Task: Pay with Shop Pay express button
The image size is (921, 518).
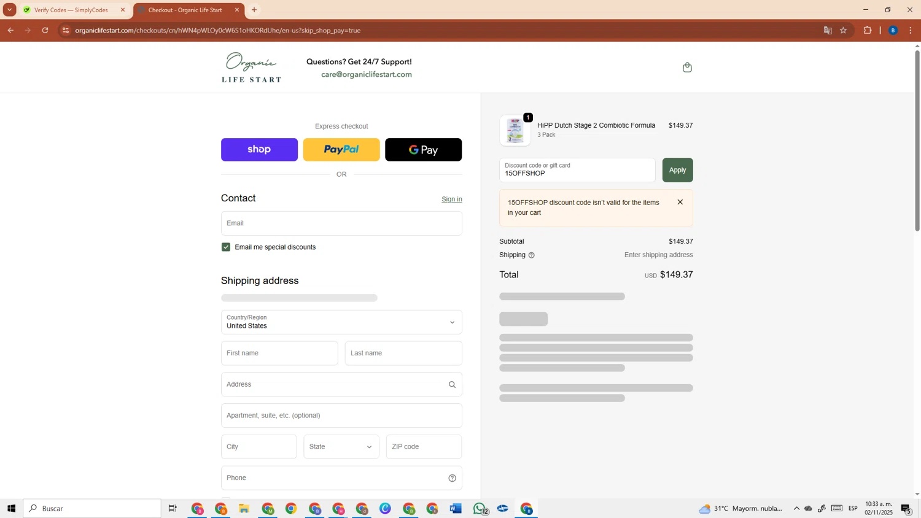Action: click(x=259, y=150)
